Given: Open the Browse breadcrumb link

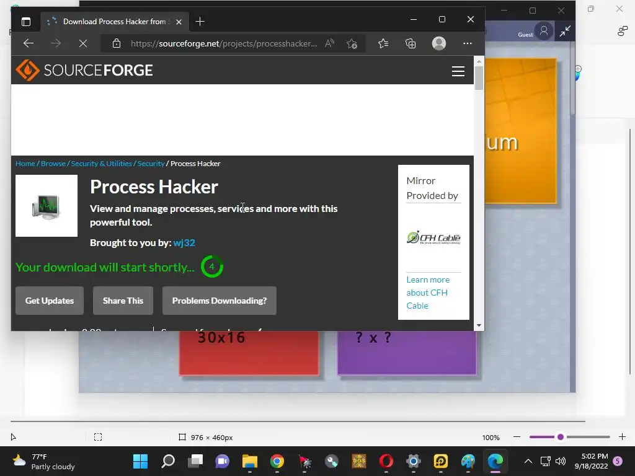Looking at the screenshot, I should (x=53, y=164).
